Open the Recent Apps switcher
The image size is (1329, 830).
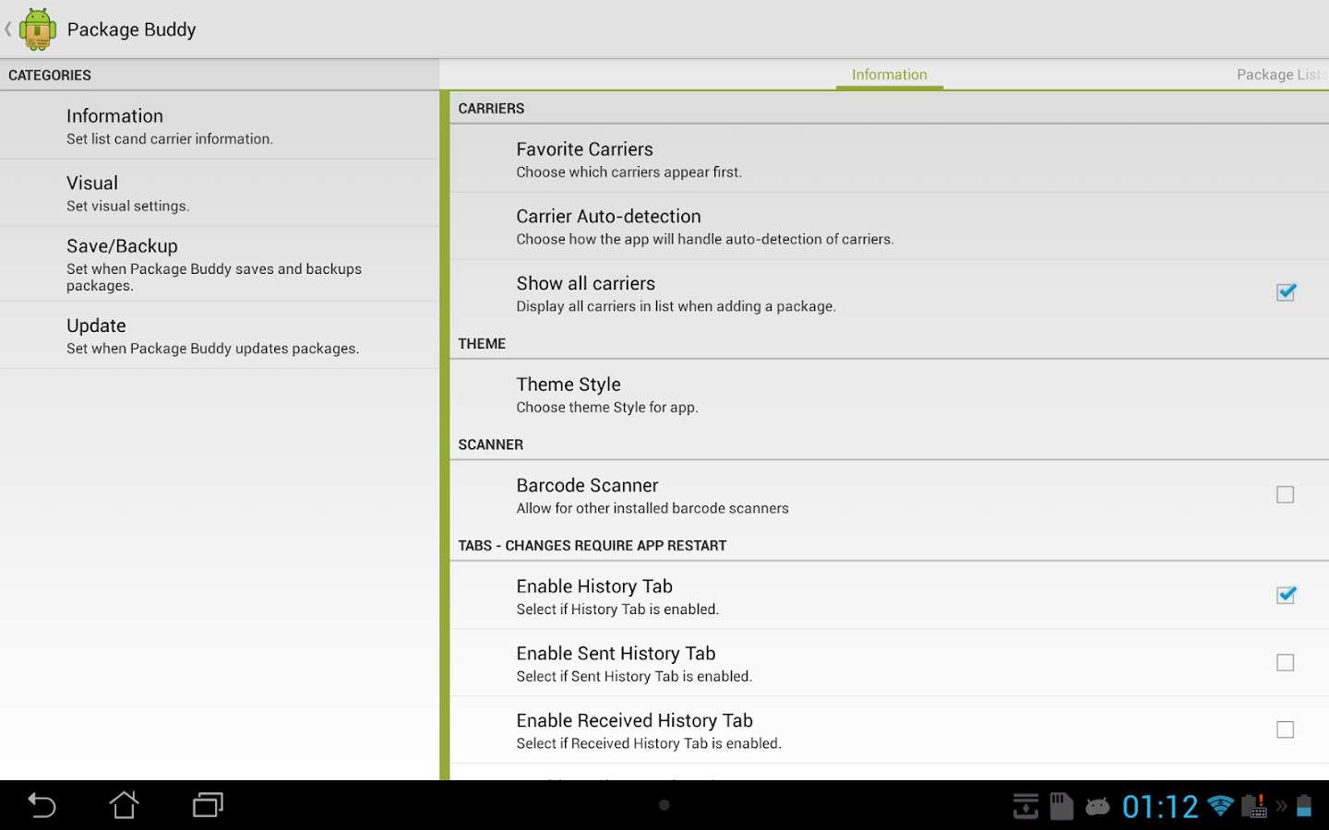pyautogui.click(x=207, y=805)
